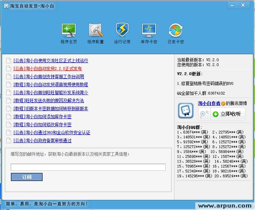The height and width of the screenshot is (210, 255).
Task: Click QQ group entry 19、145296***
Action: pos(195,176)
